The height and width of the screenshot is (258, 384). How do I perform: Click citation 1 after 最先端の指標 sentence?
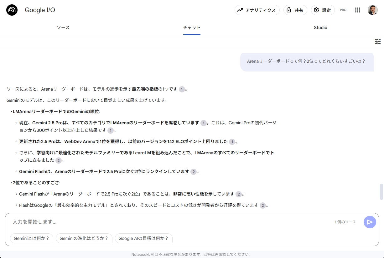click(x=182, y=89)
